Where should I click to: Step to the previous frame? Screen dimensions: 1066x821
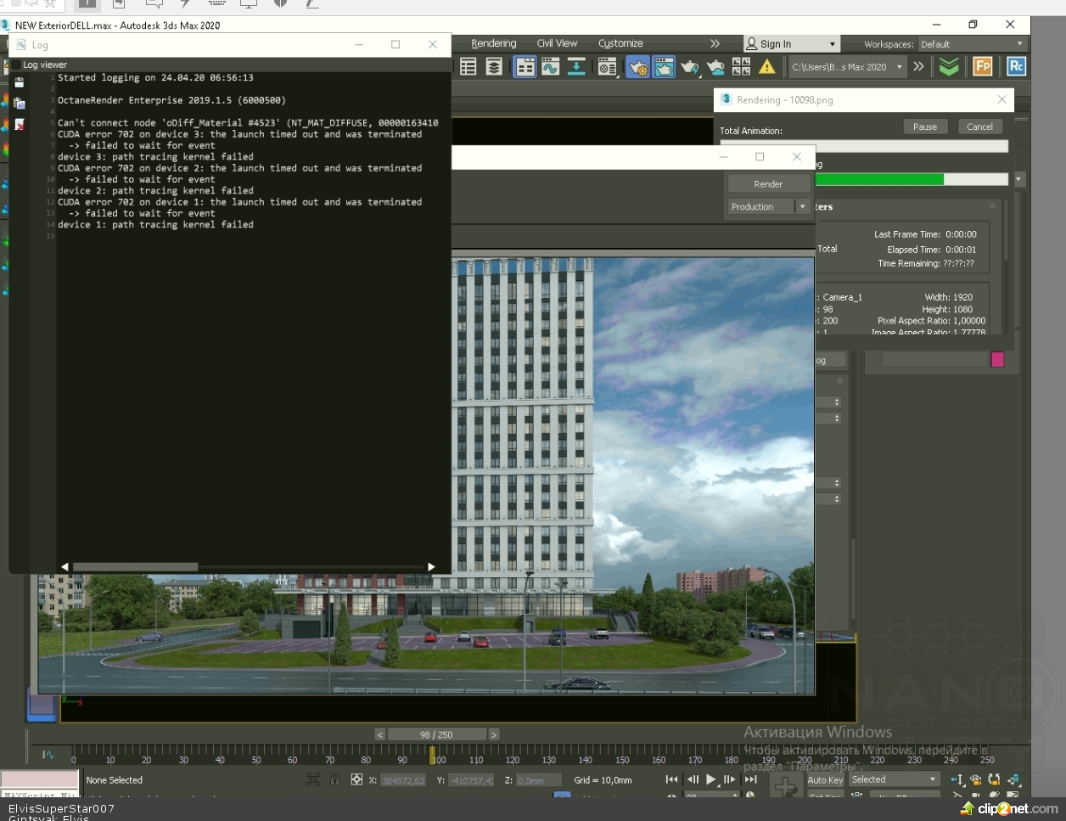pos(693,779)
